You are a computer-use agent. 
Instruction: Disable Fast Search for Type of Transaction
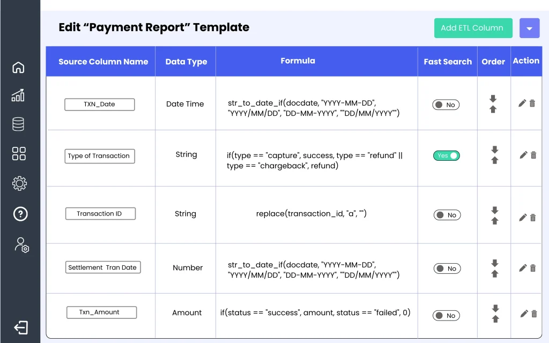click(447, 155)
